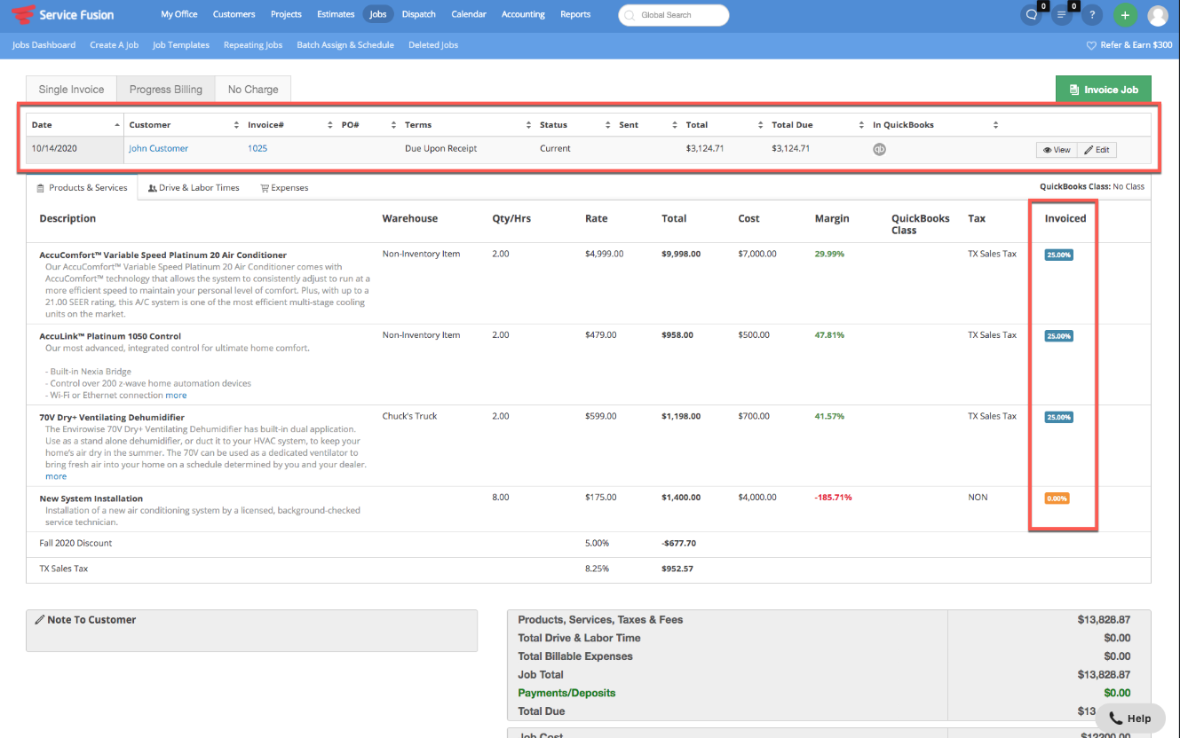Click the 0.00% invoiced orange badge
The image size is (1180, 738).
coord(1057,499)
